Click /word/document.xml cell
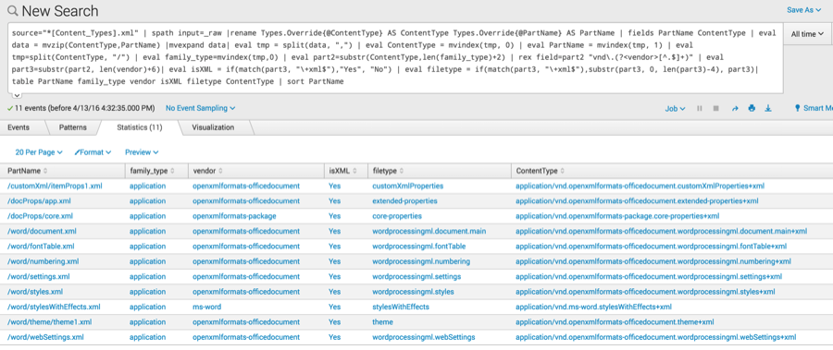 pyautogui.click(x=42, y=231)
